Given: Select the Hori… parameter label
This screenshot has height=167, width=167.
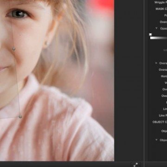Looking at the screenshot, I should 164,76.
